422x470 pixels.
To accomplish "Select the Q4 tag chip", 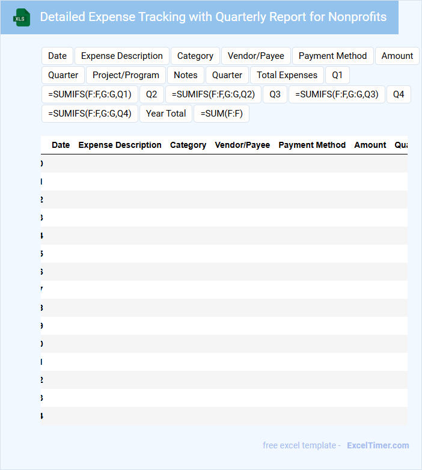I will click(x=399, y=94).
